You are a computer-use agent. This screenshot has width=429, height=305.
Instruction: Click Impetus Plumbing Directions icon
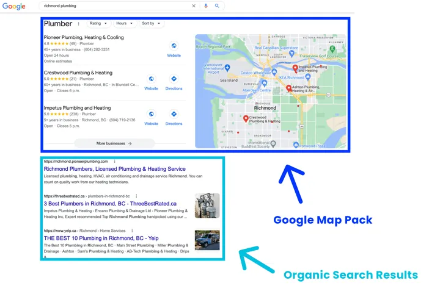tap(174, 114)
